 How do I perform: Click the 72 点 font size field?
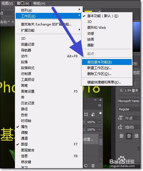132,118
